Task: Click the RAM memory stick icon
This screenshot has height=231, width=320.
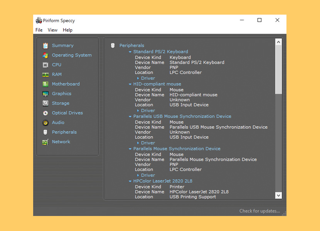Action: (45, 74)
